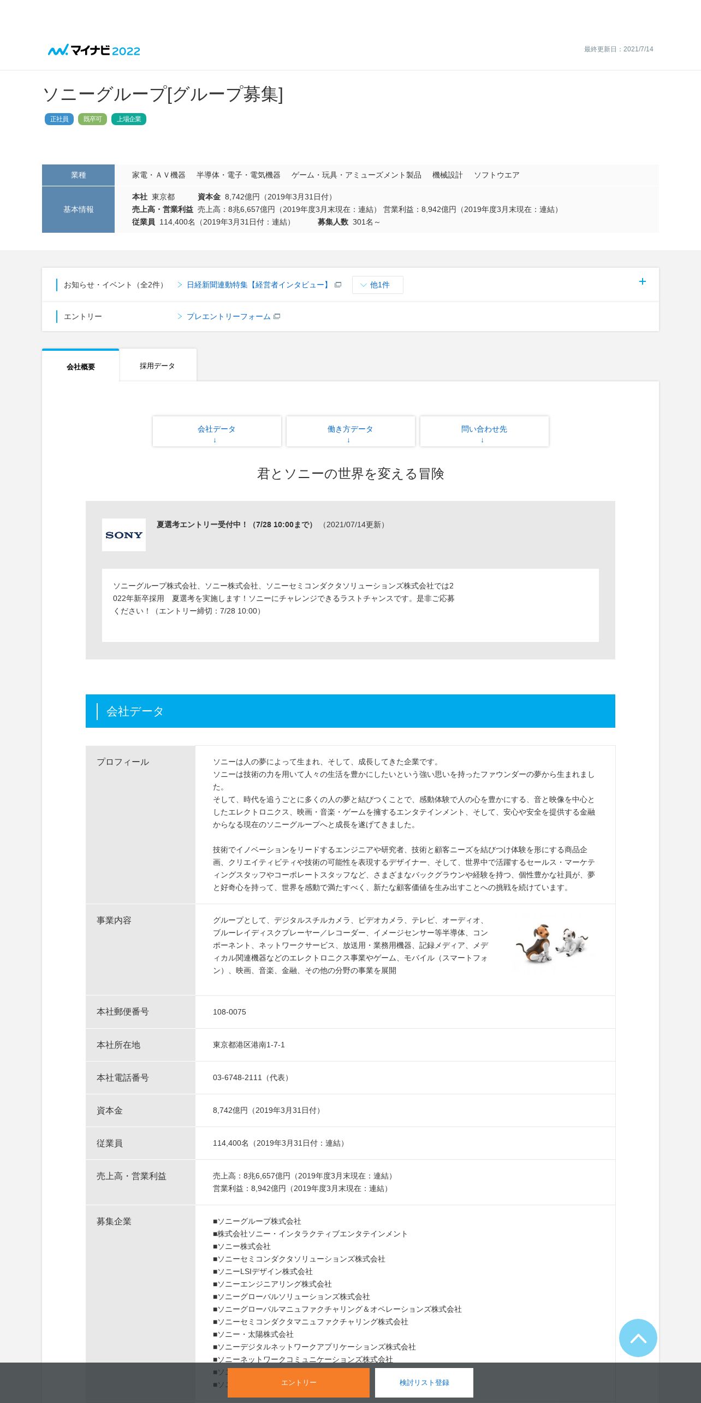Screen dimensions: 701x1403
Task: Expand notices with the plus icon
Action: tap(643, 281)
